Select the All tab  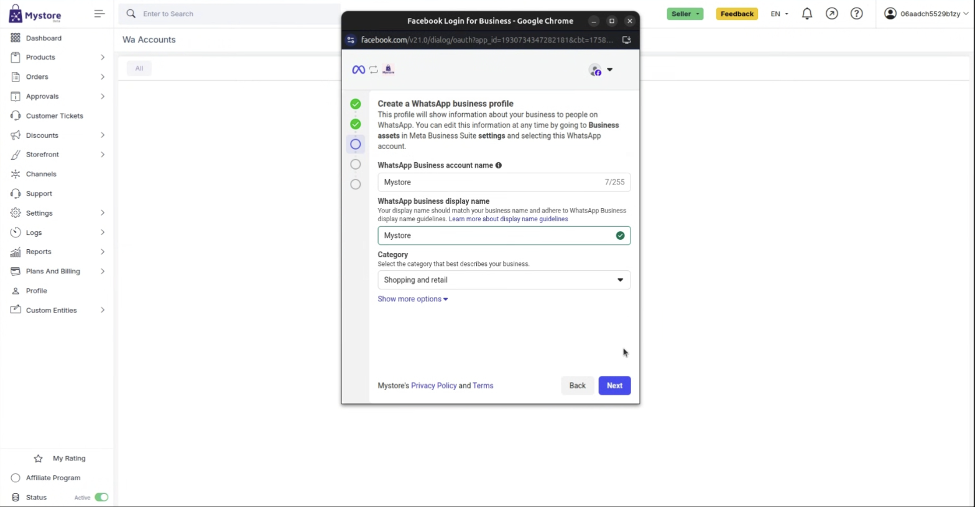[139, 68]
